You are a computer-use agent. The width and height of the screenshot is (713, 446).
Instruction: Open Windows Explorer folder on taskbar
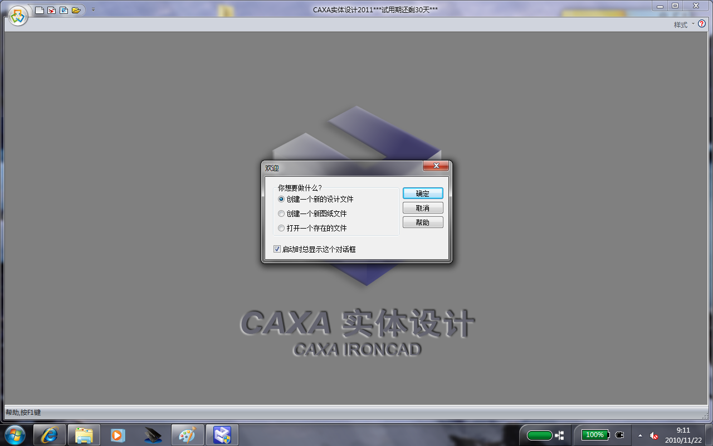(x=84, y=435)
